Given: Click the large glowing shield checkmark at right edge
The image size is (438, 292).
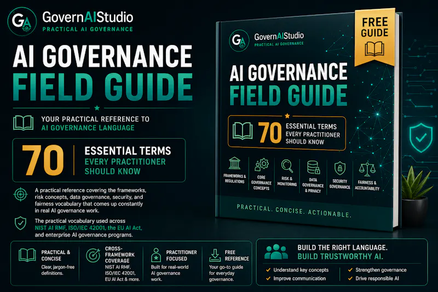Looking at the screenshot, I should (421, 137).
